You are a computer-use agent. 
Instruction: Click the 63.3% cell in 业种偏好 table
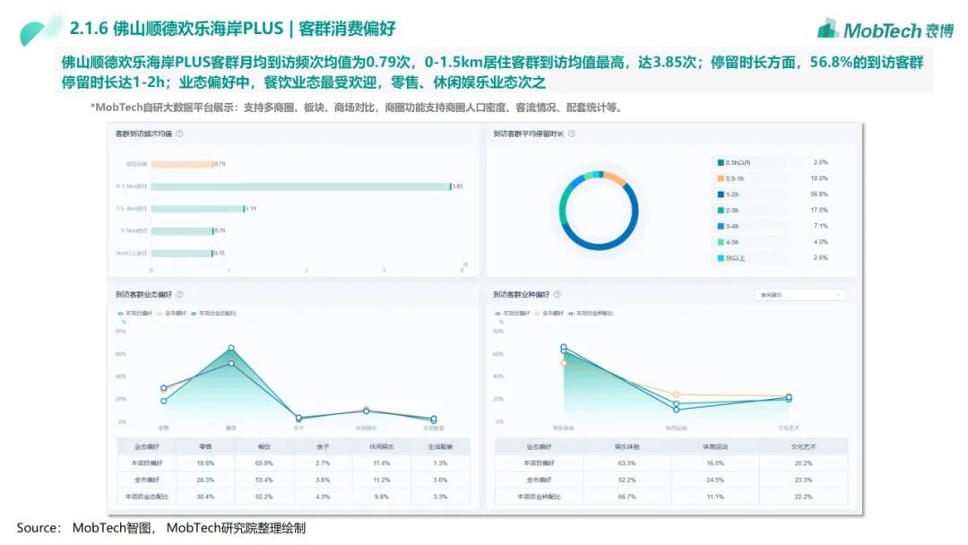pyautogui.click(x=627, y=463)
